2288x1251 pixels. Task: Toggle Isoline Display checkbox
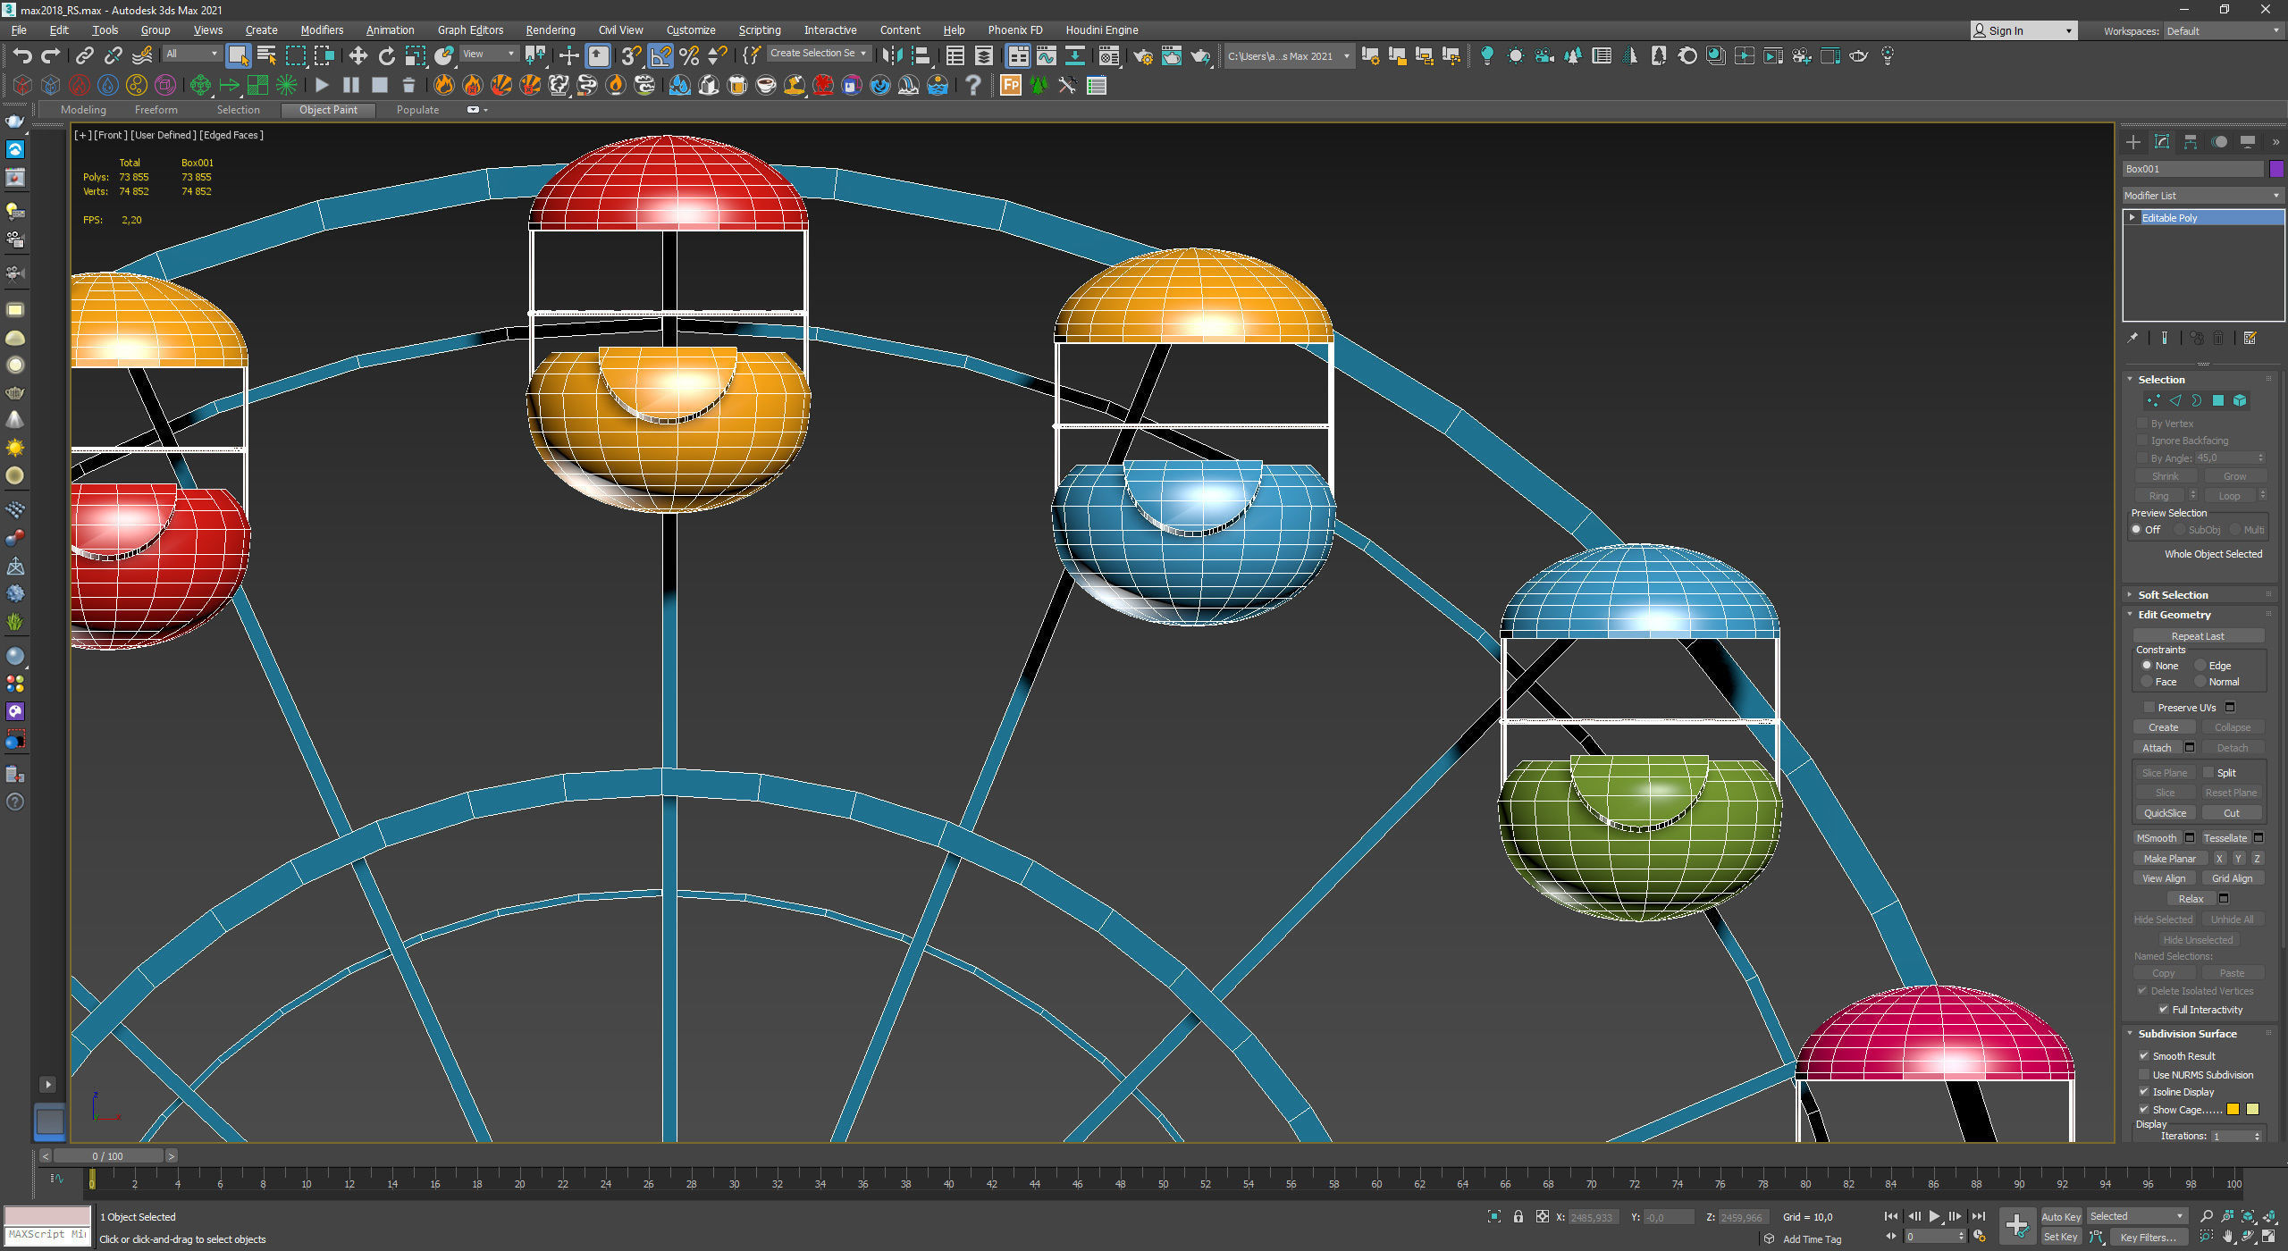pyautogui.click(x=2143, y=1091)
